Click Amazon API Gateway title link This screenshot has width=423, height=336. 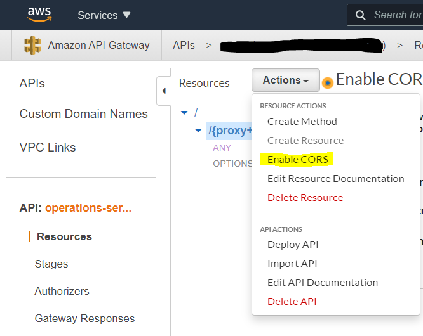tap(98, 45)
